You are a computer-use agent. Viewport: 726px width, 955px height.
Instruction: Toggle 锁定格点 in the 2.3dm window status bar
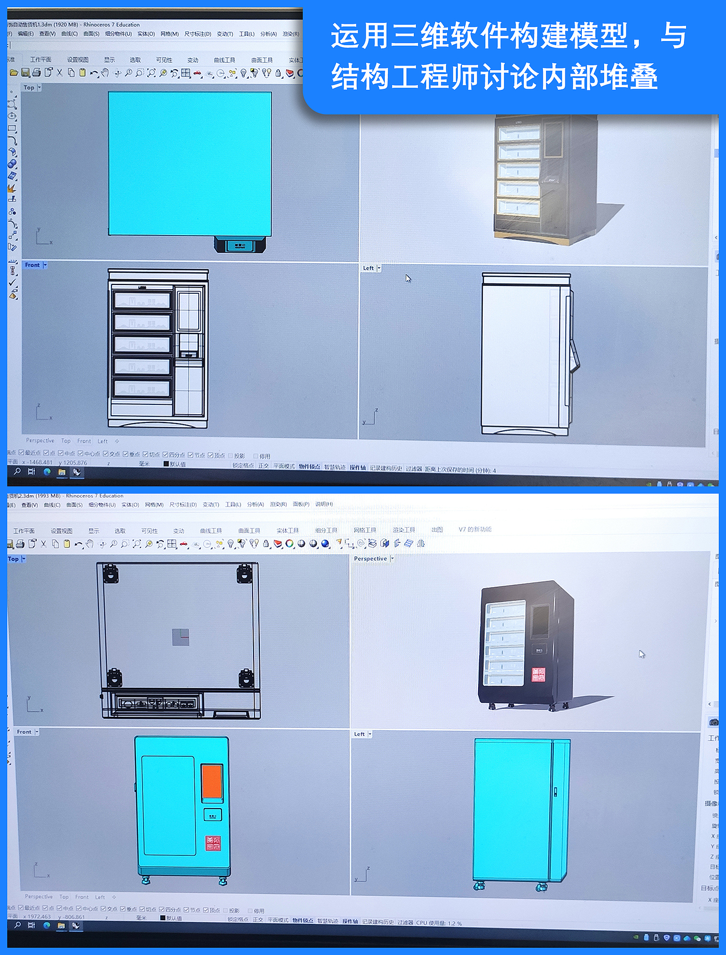pyautogui.click(x=238, y=919)
